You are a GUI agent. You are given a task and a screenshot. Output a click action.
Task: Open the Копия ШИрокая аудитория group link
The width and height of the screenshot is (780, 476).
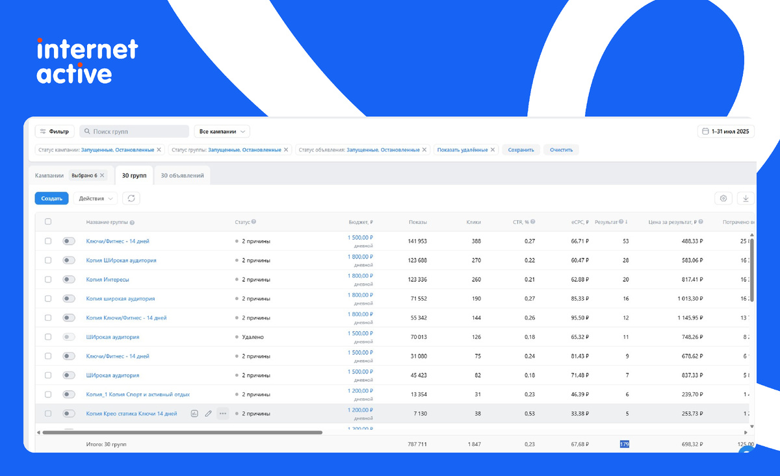click(121, 260)
